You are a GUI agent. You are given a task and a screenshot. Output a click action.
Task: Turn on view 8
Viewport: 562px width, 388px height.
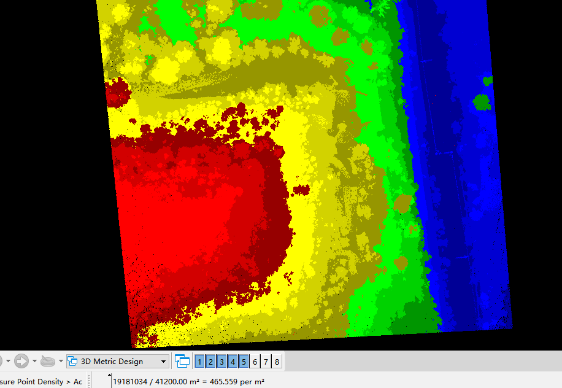click(x=277, y=362)
